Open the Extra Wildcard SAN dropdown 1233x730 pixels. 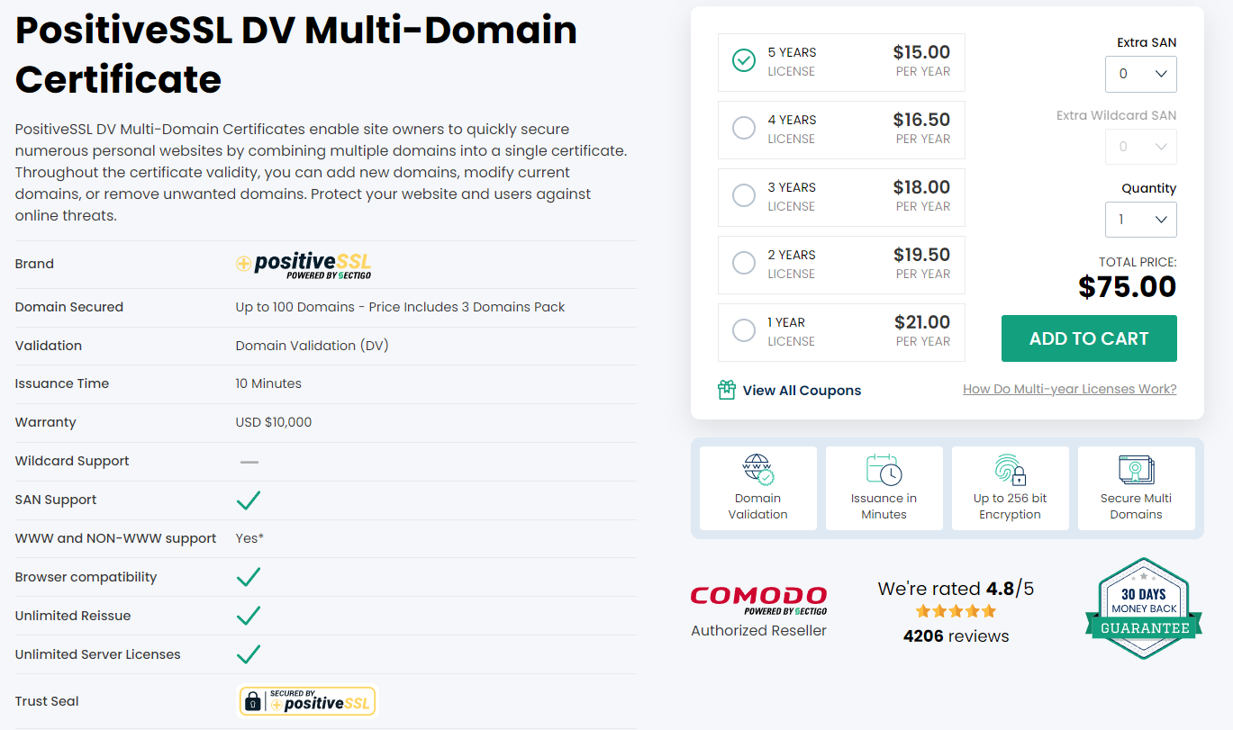point(1141,147)
